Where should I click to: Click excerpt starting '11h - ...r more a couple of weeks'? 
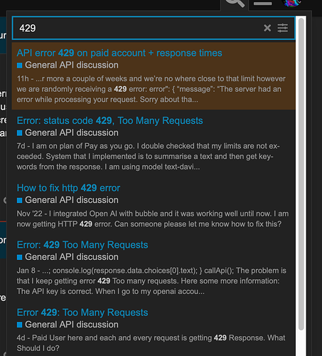[151, 89]
